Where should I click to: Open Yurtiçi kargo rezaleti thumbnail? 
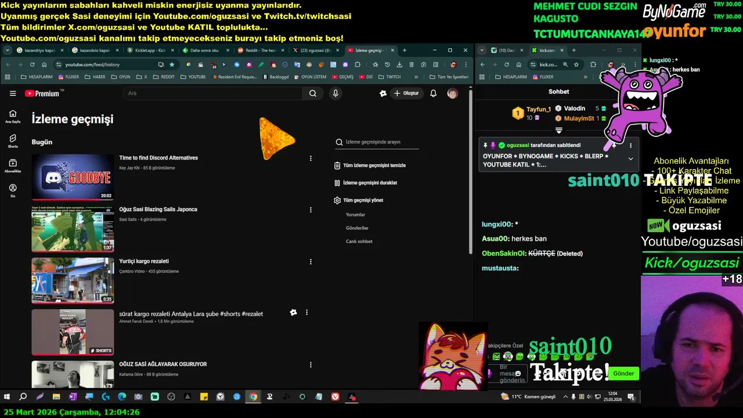coord(73,280)
